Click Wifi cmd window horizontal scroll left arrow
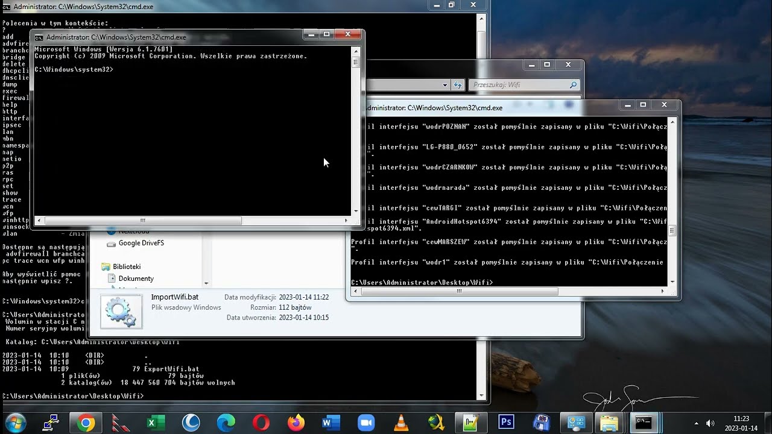 pyautogui.click(x=355, y=292)
